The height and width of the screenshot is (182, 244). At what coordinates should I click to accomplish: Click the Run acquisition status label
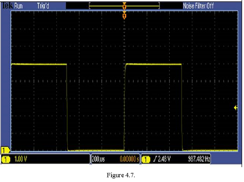point(18,6)
